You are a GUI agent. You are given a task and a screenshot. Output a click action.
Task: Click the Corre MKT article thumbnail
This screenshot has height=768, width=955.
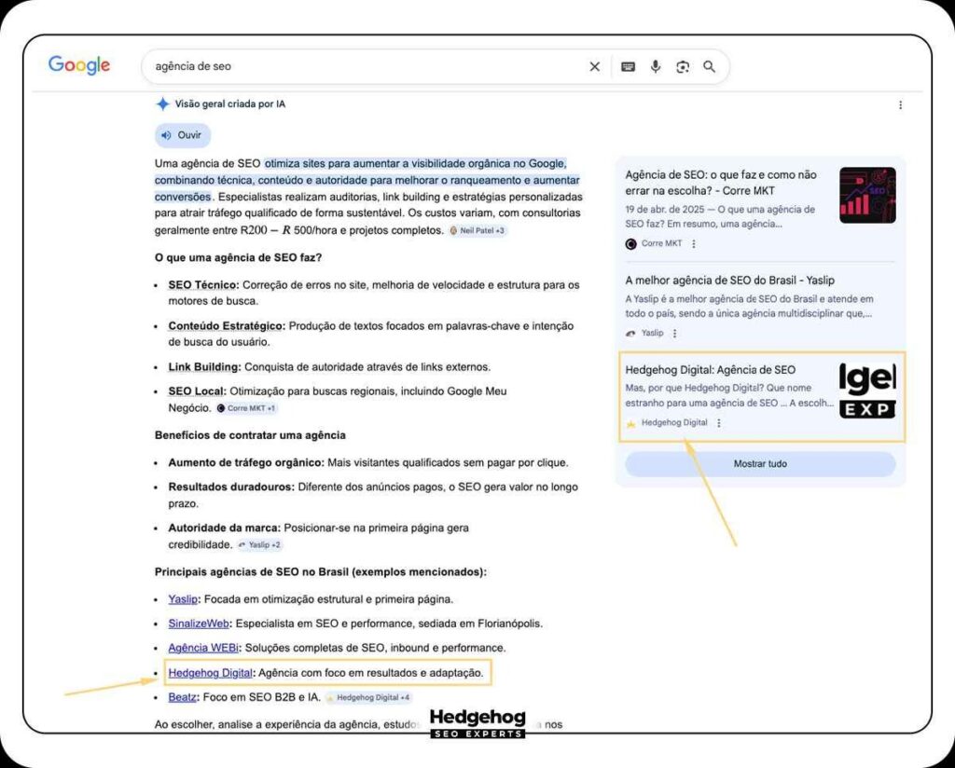(x=867, y=196)
